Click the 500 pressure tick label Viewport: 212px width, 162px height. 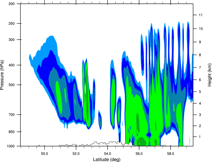[x=11, y=85]
